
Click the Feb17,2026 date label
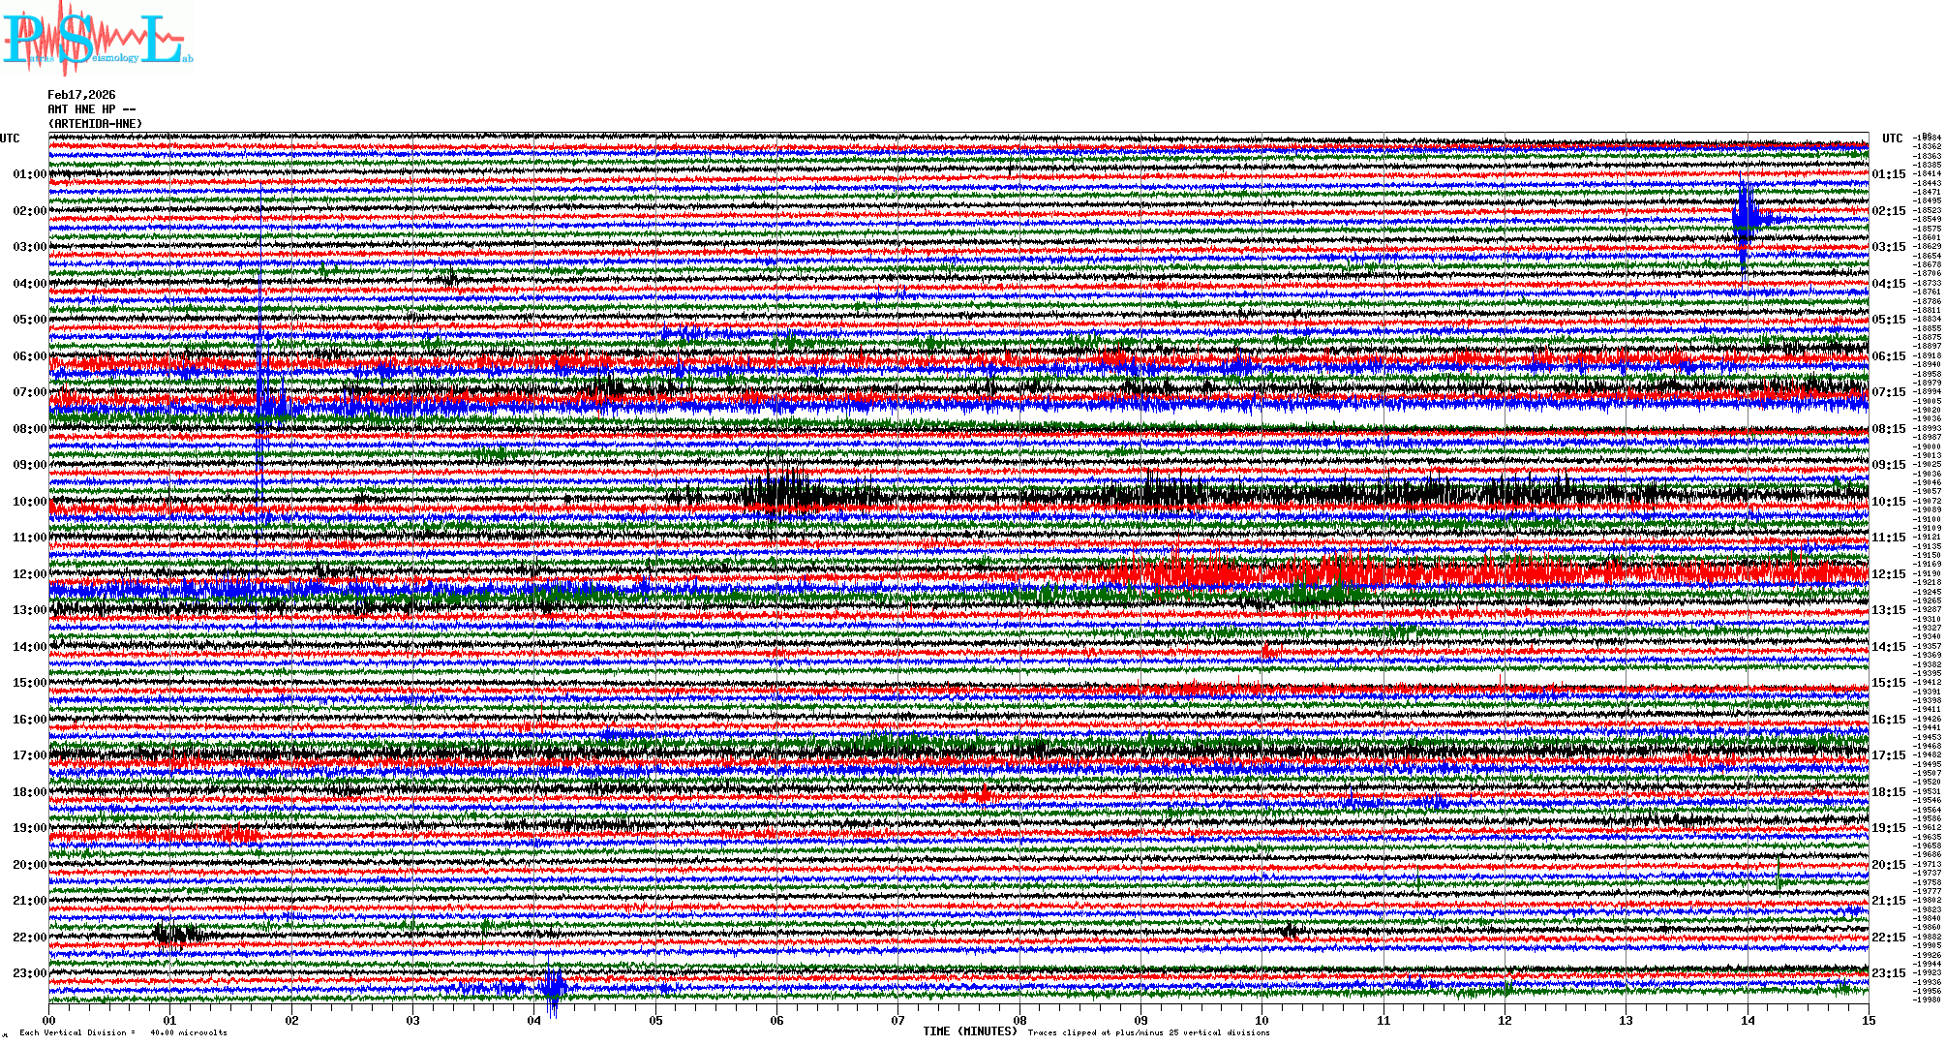tap(81, 95)
